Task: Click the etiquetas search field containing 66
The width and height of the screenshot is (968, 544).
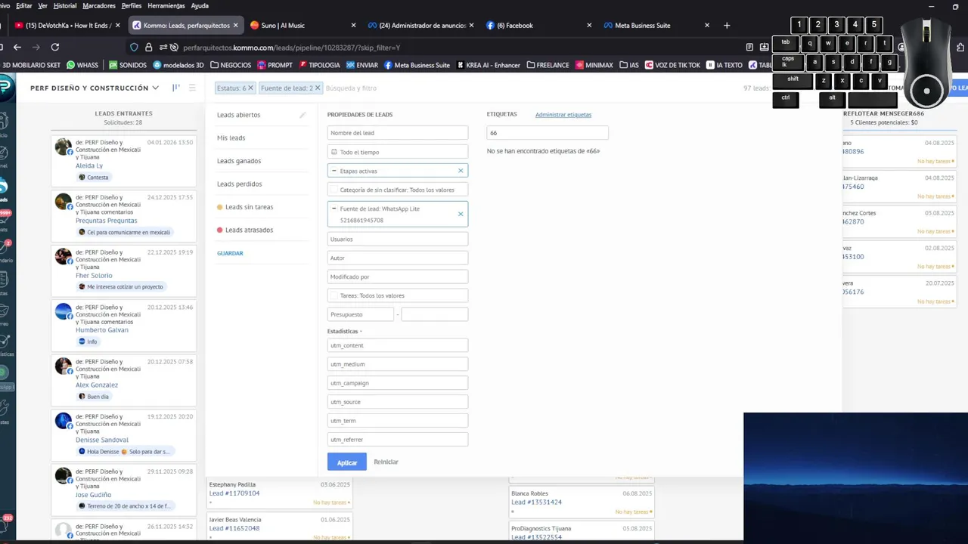Action: pos(548,133)
